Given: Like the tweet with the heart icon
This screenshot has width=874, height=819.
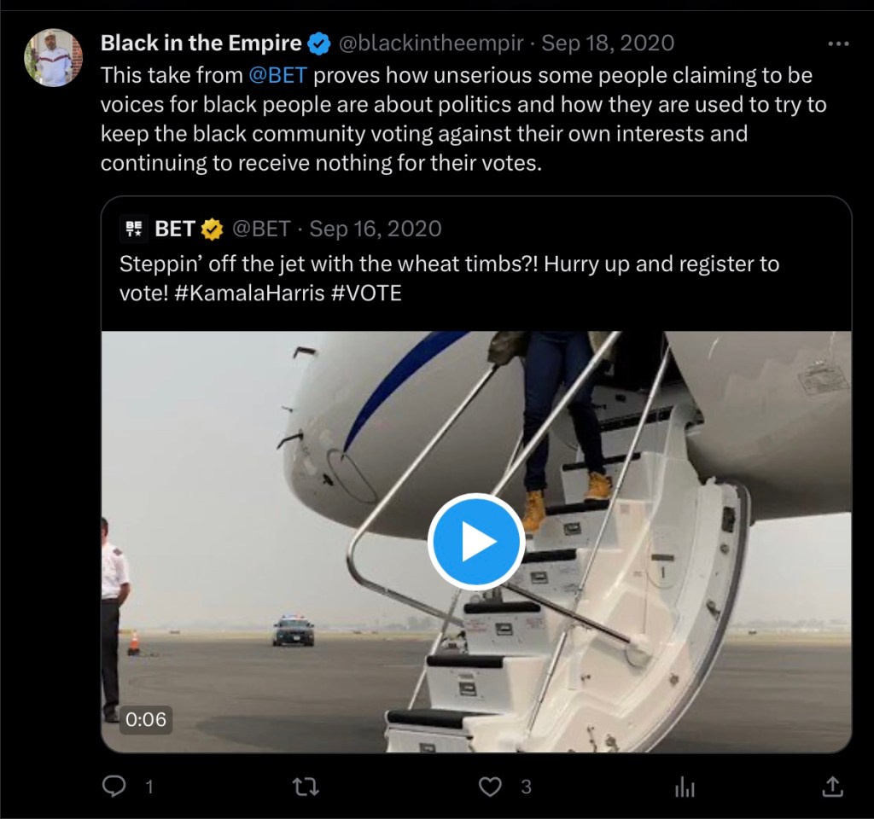Looking at the screenshot, I should (x=489, y=786).
